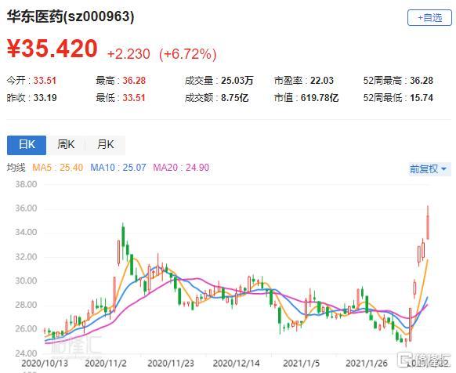The height and width of the screenshot is (373, 456).
Task: Click the 52周最低 value 15.74
Action: pos(422,98)
